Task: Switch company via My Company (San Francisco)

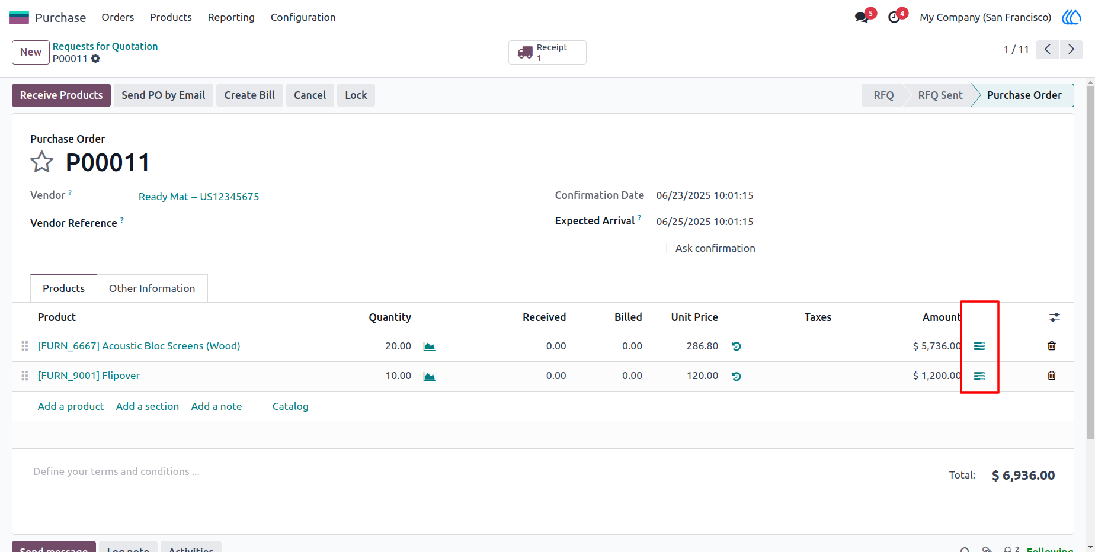Action: point(985,17)
